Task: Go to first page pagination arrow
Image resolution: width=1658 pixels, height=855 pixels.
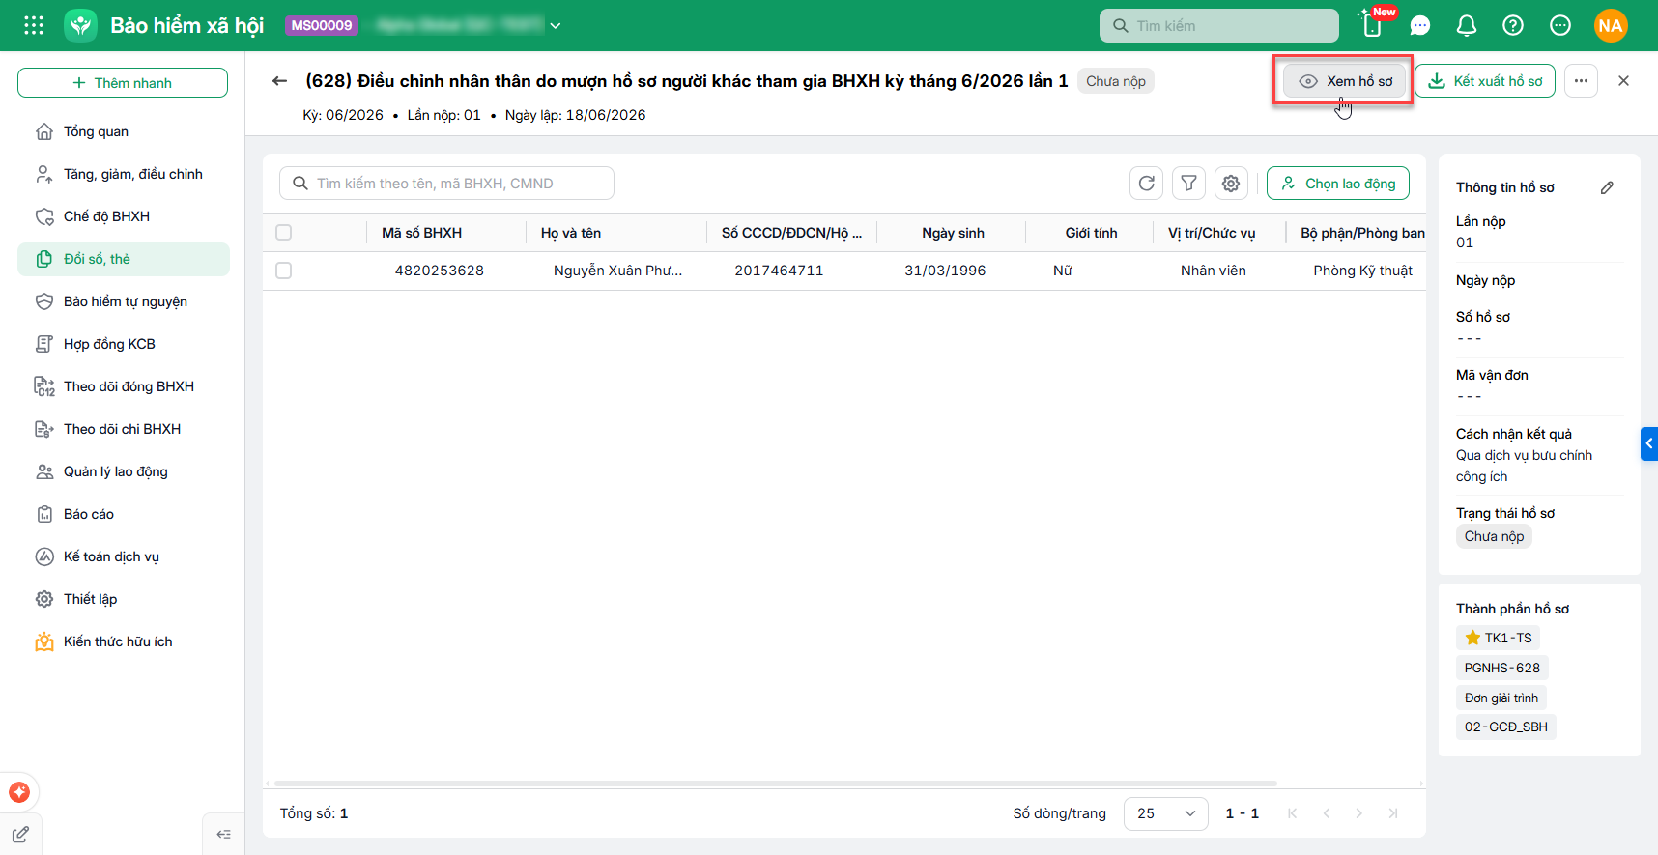Action: point(1293,813)
